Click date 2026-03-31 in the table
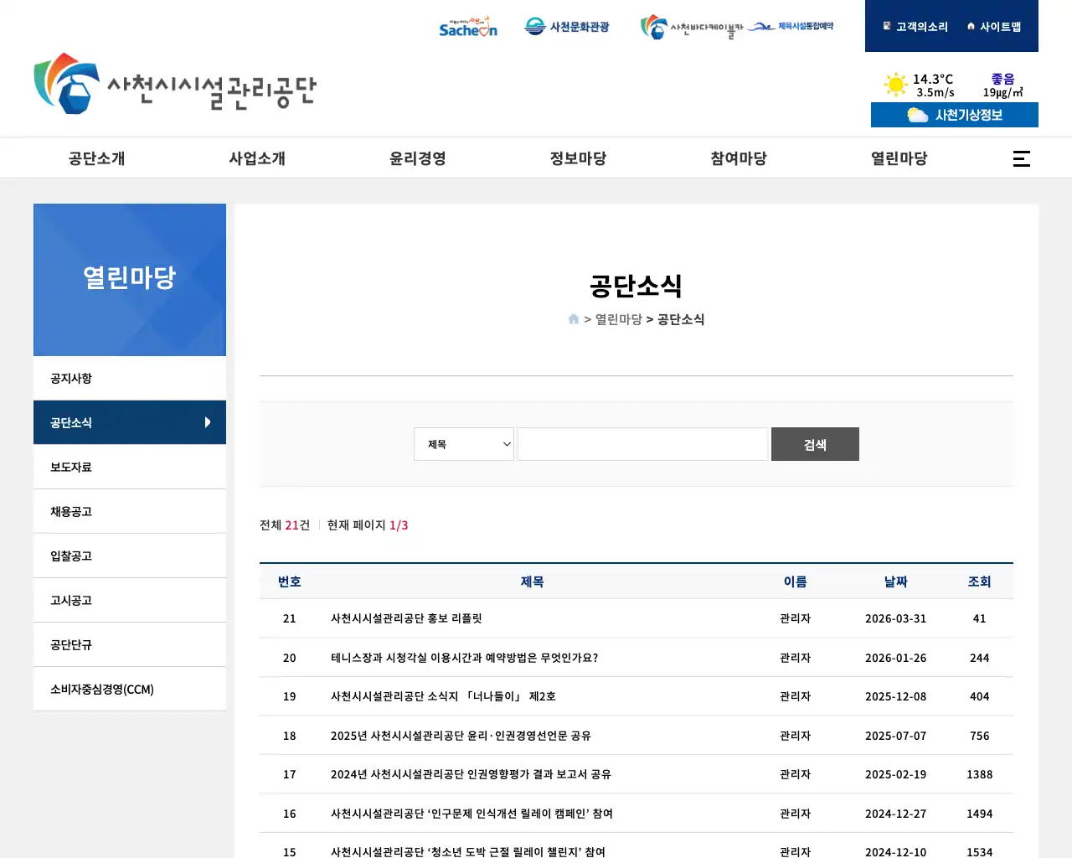The width and height of the screenshot is (1072, 858). 896,618
